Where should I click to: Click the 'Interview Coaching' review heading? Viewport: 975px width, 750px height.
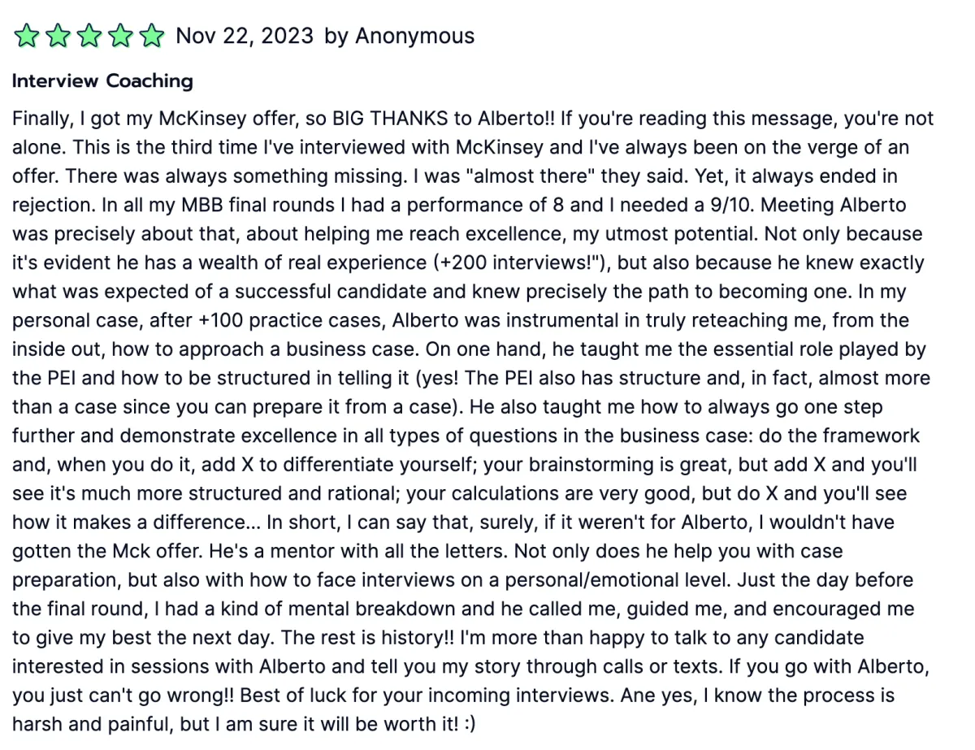pos(102,81)
